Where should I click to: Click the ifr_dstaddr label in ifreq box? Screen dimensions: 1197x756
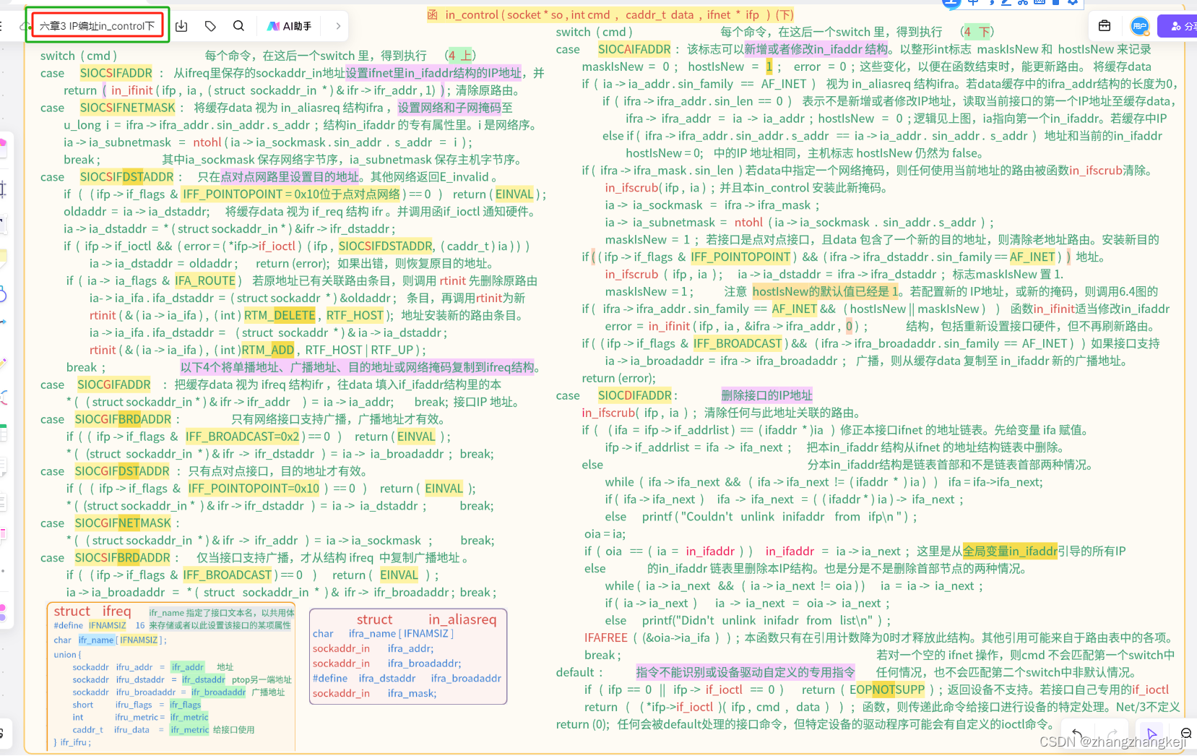click(204, 679)
